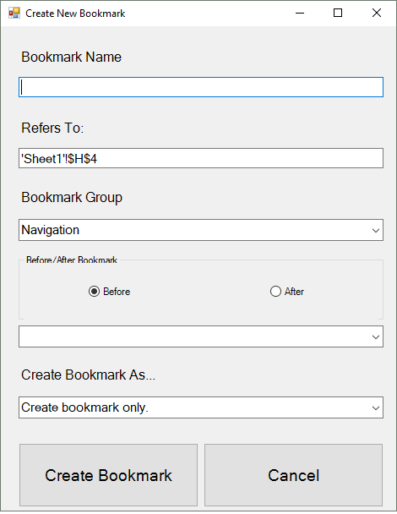Viewport: 397px width, 514px height.
Task: Click the 'Create bookmark only.' combo box
Action: point(201,407)
